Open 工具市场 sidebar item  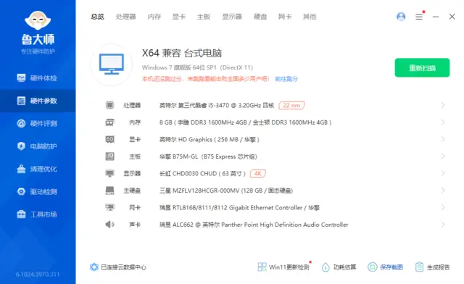(38, 214)
